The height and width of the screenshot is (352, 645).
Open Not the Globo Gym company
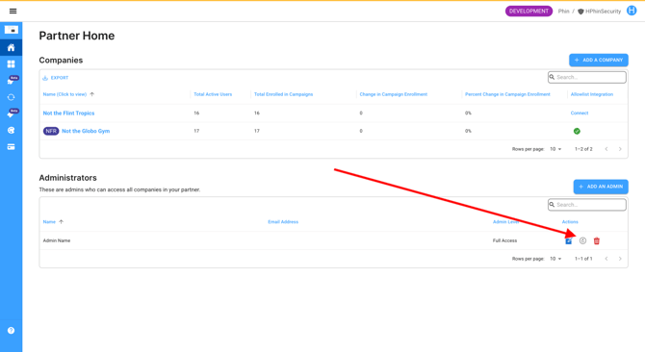pos(86,131)
